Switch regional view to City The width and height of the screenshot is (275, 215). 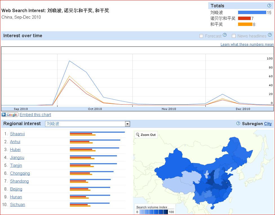(x=268, y=124)
